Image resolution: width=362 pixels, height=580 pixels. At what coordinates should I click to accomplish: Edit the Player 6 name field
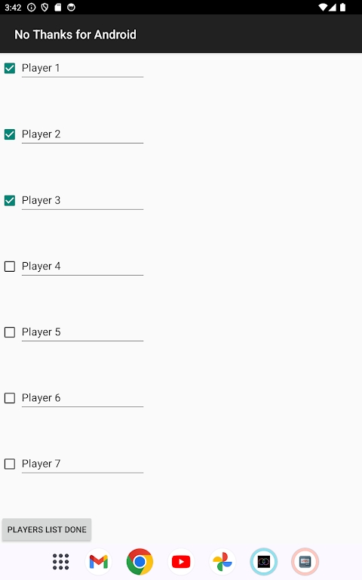[x=82, y=399]
